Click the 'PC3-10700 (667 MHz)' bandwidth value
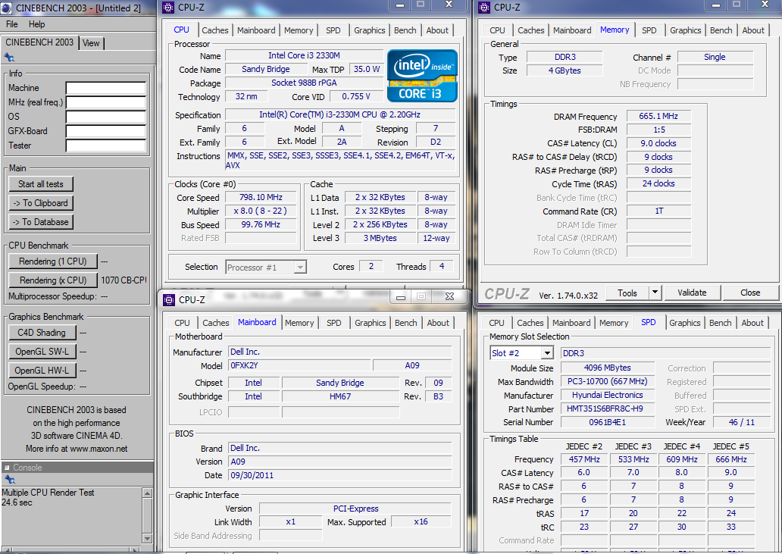The width and height of the screenshot is (782, 554). [608, 381]
